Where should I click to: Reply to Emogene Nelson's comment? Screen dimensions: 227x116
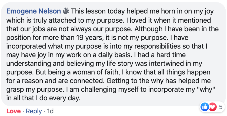coord(34,111)
